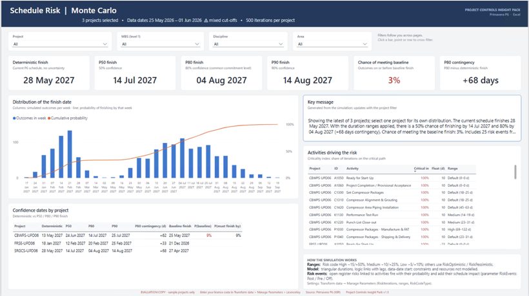Click the P80 contingency +68 days card
529x296 pixels.
click(480, 73)
